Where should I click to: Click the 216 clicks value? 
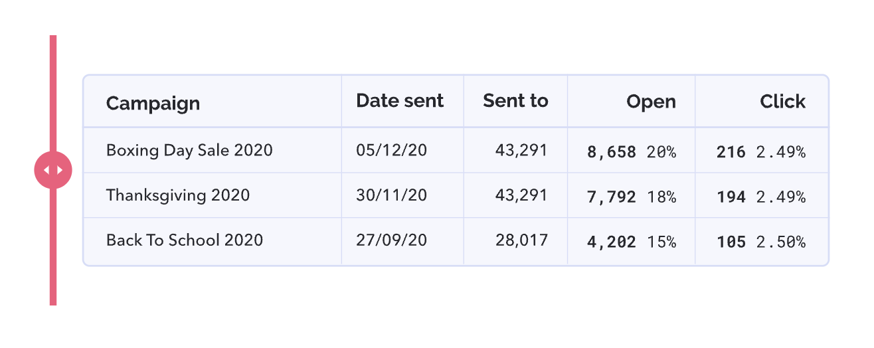[731, 152]
